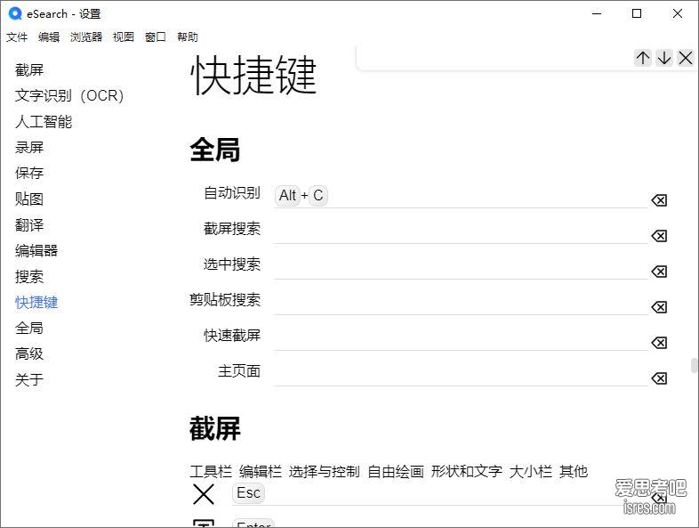Edit the 自动识别 Alt + C shortcut field

(x=461, y=196)
